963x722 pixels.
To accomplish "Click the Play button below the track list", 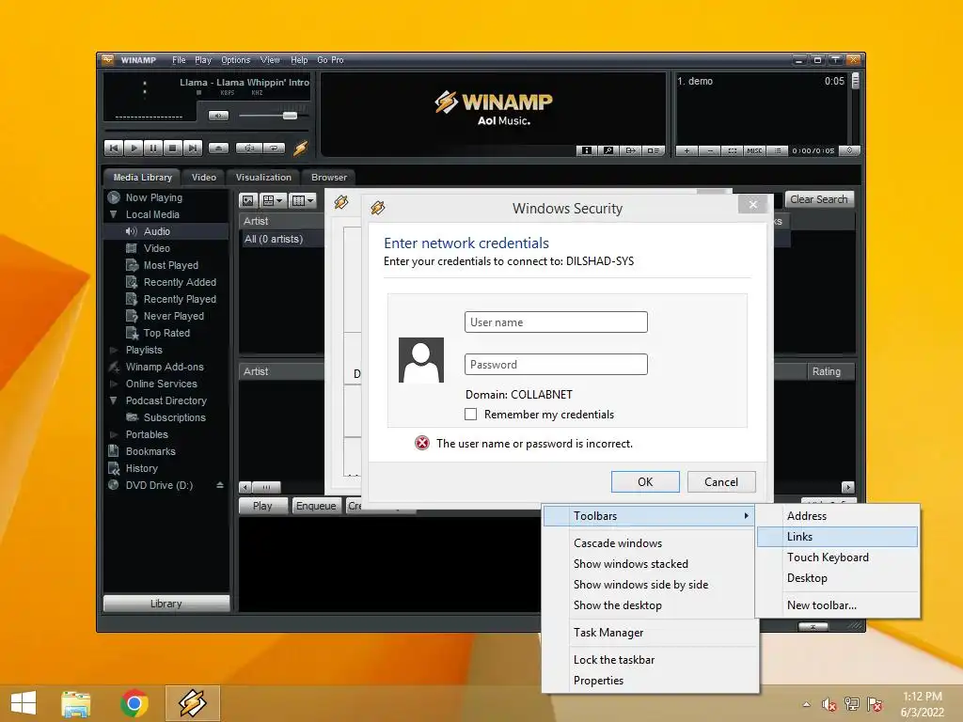I will coord(263,506).
